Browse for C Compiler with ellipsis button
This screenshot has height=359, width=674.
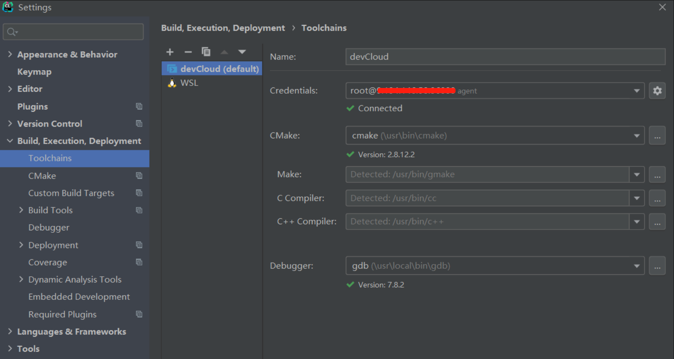tap(657, 198)
